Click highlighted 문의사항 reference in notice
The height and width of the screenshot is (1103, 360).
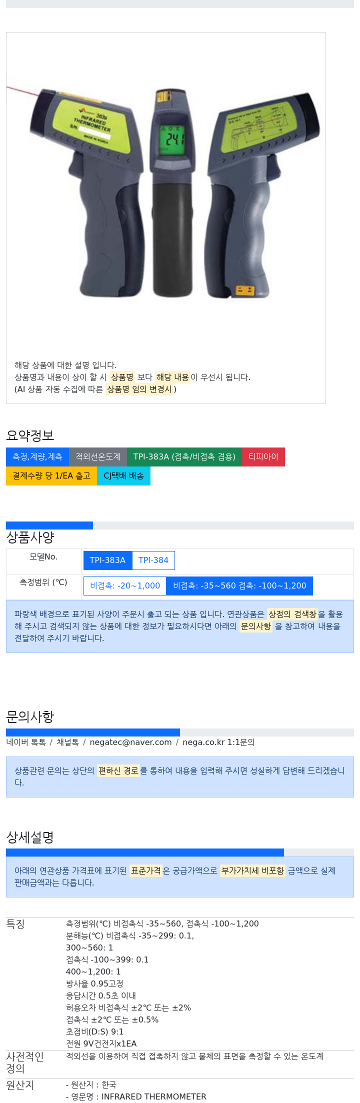[x=256, y=626]
